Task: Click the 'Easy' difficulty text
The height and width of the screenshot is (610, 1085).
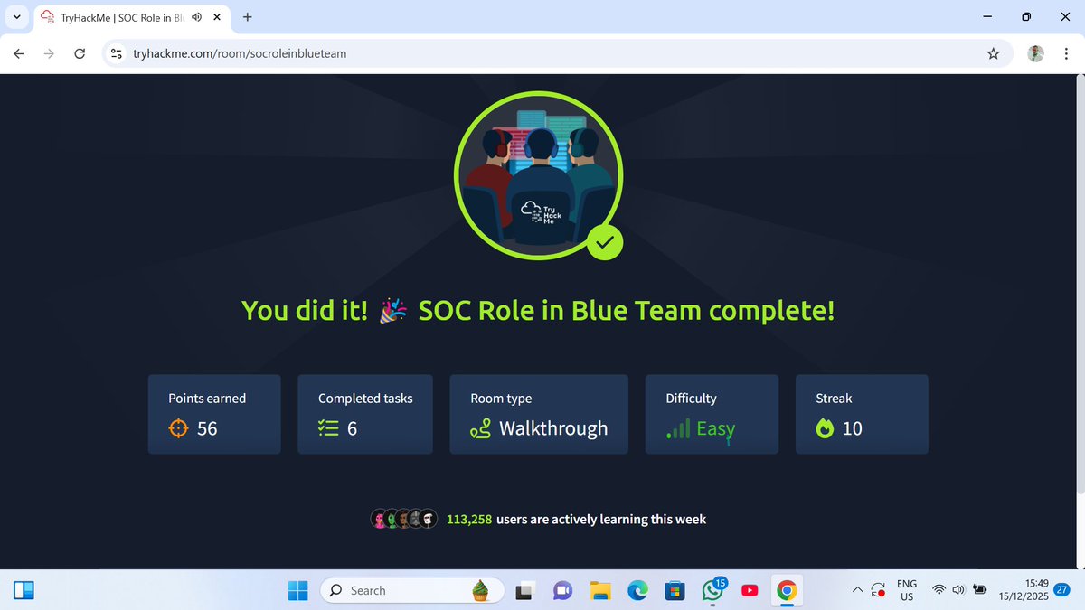Action: pyautogui.click(x=715, y=429)
